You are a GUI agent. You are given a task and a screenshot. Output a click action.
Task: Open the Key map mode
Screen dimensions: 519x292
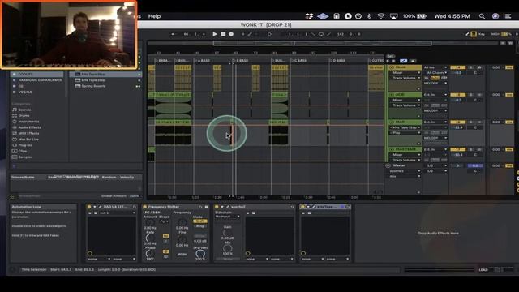[x=482, y=34]
